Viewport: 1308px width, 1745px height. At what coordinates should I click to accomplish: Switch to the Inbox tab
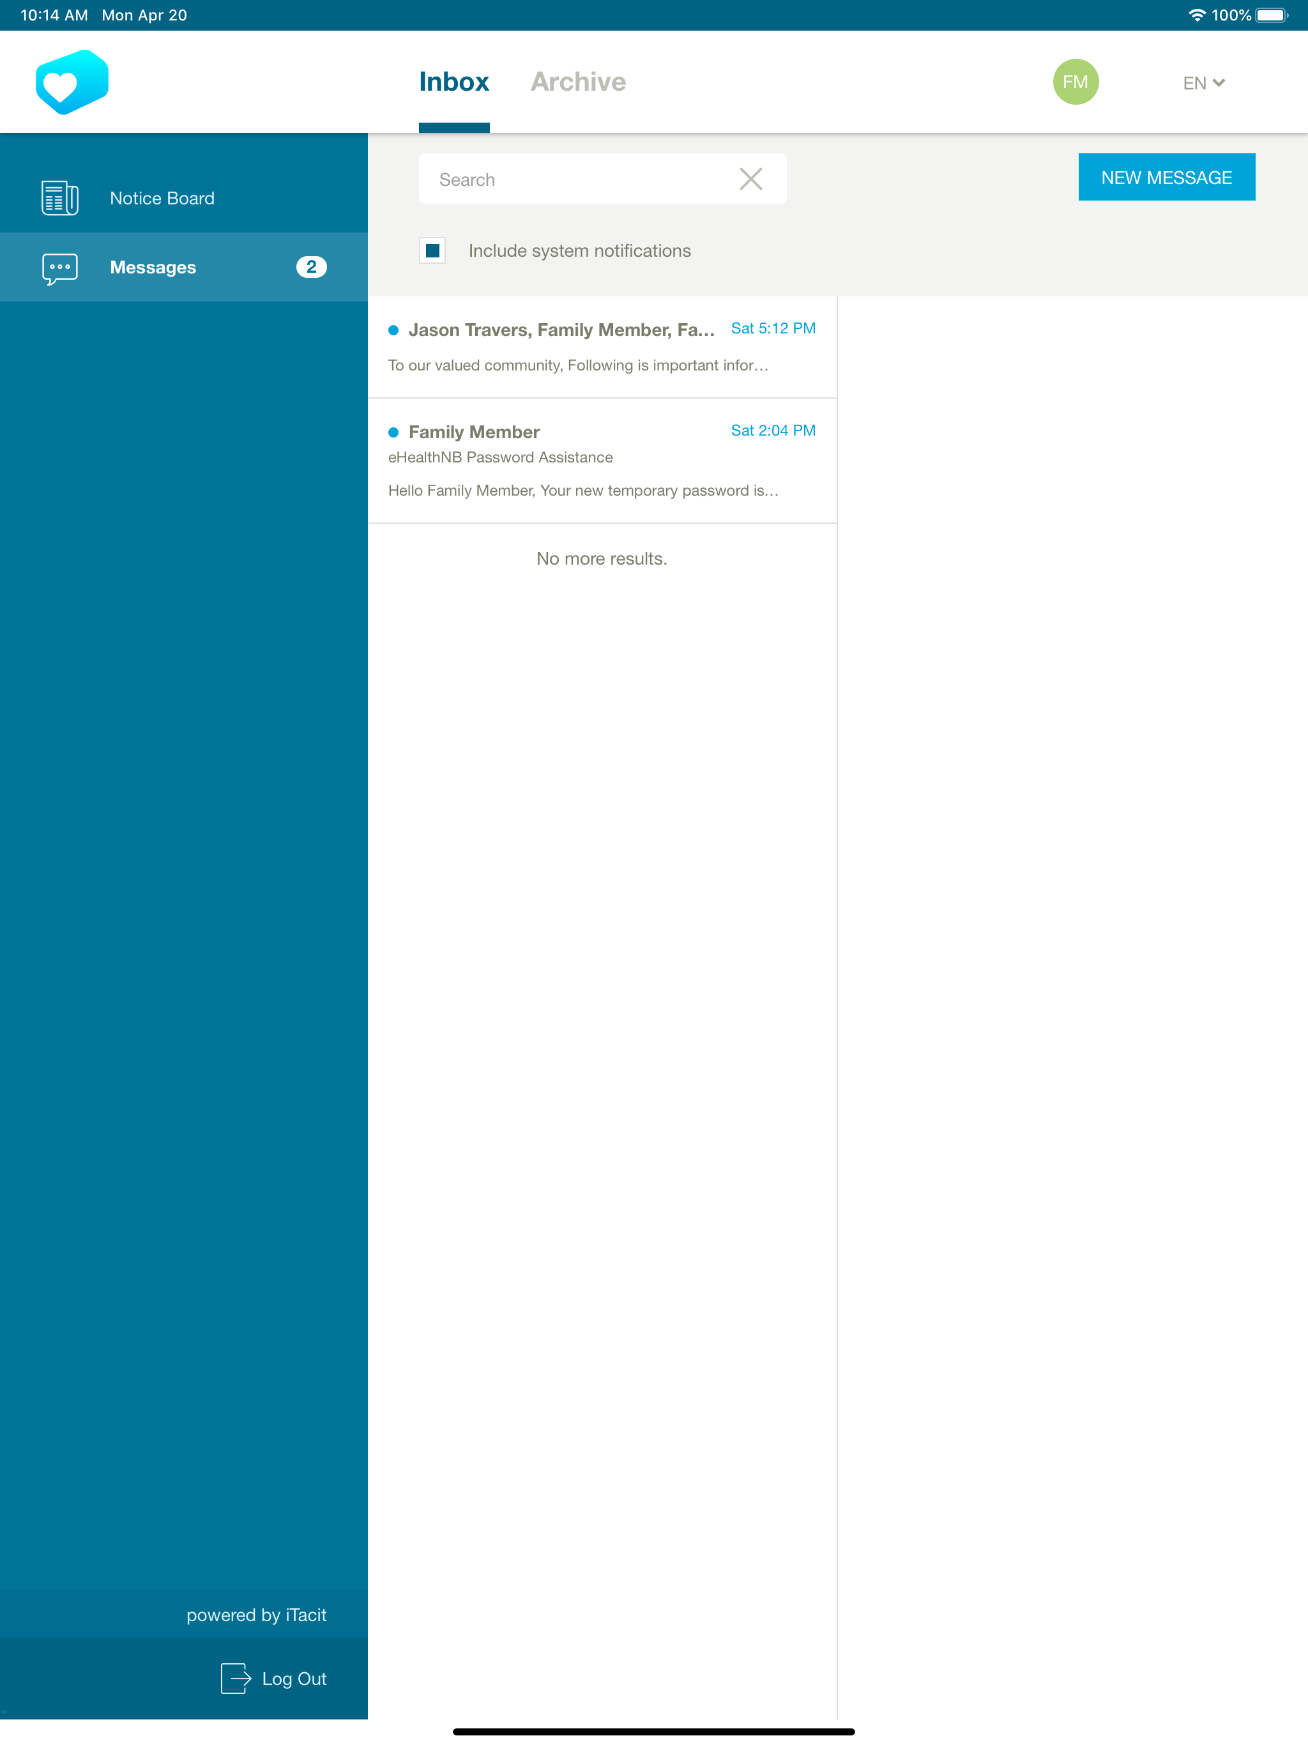(453, 82)
